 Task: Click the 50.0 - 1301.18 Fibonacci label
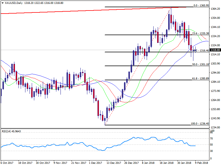pyautogui.click(x=200, y=64)
